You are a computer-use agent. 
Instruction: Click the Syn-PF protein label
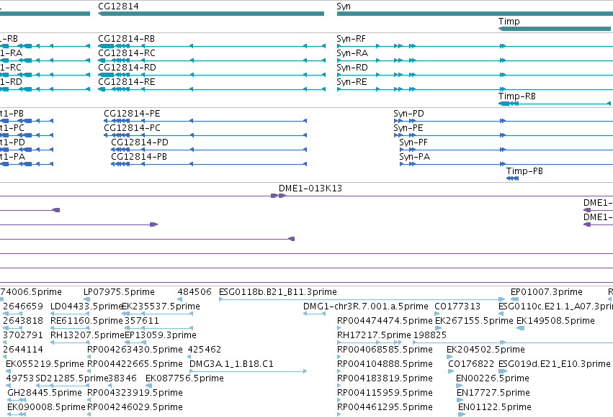(413, 142)
